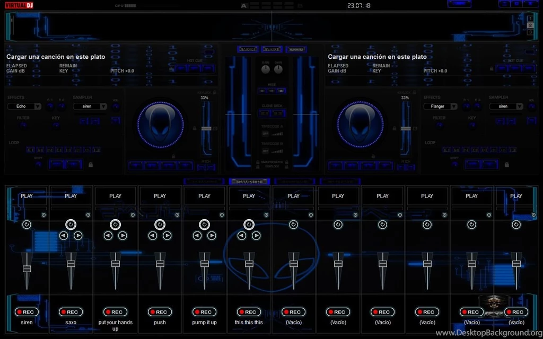Image resolution: width=543 pixels, height=339 pixels.
Task: Click the lock icon beside right deck loop controls
Action: (x=506, y=165)
